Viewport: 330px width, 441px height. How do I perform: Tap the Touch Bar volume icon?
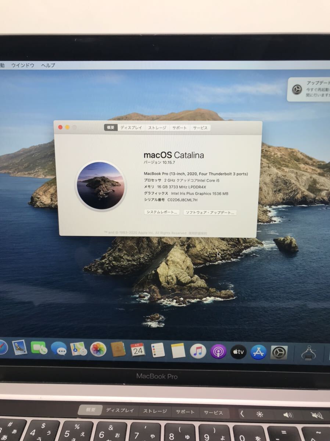pos(288,415)
